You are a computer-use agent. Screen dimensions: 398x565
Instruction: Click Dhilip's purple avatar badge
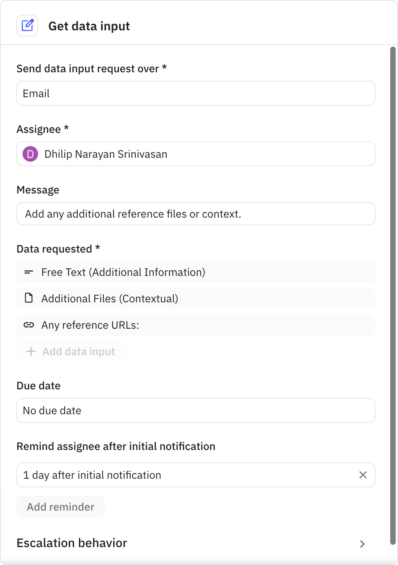tap(30, 154)
